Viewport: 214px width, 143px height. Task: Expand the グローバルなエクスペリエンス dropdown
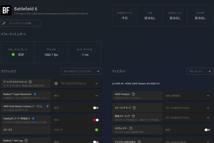(76, 83)
